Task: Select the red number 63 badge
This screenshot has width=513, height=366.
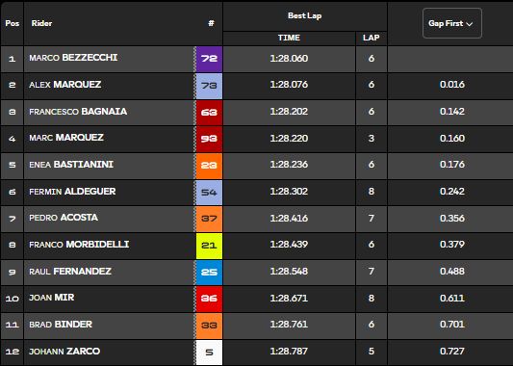Action: point(209,113)
